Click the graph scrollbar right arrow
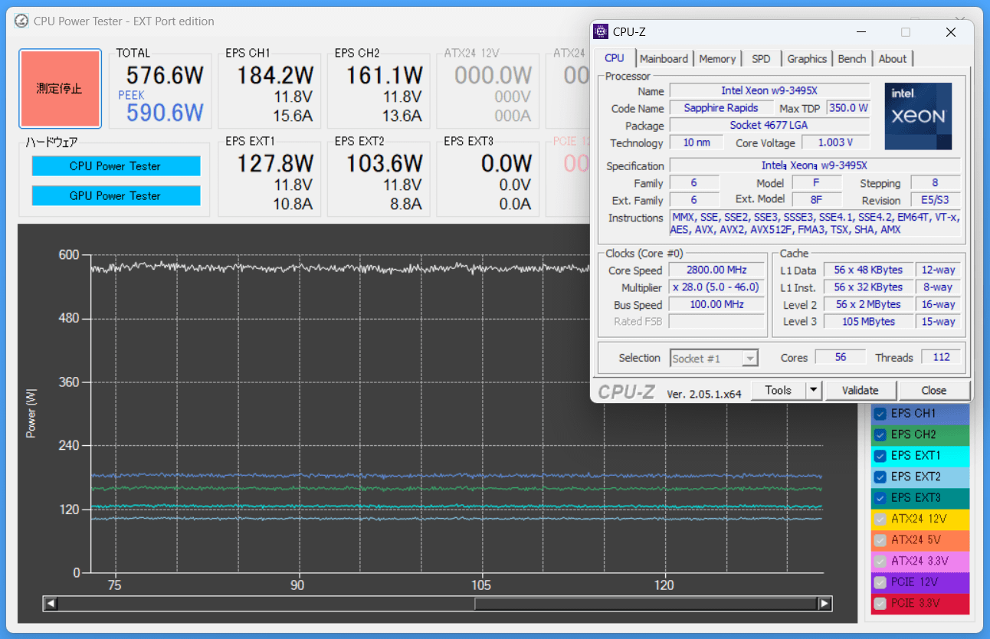 click(x=824, y=604)
